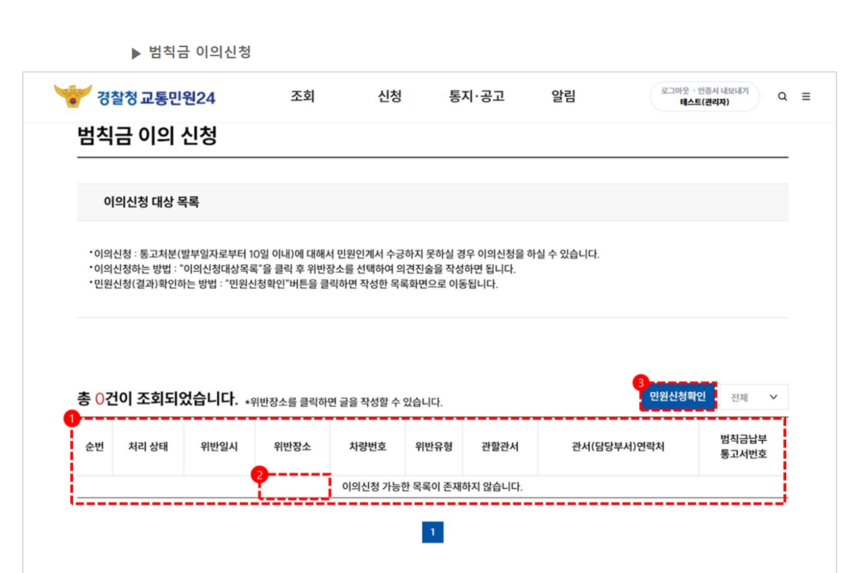860x573 pixels.
Task: Open the 통지·공고 menu
Action: (477, 97)
